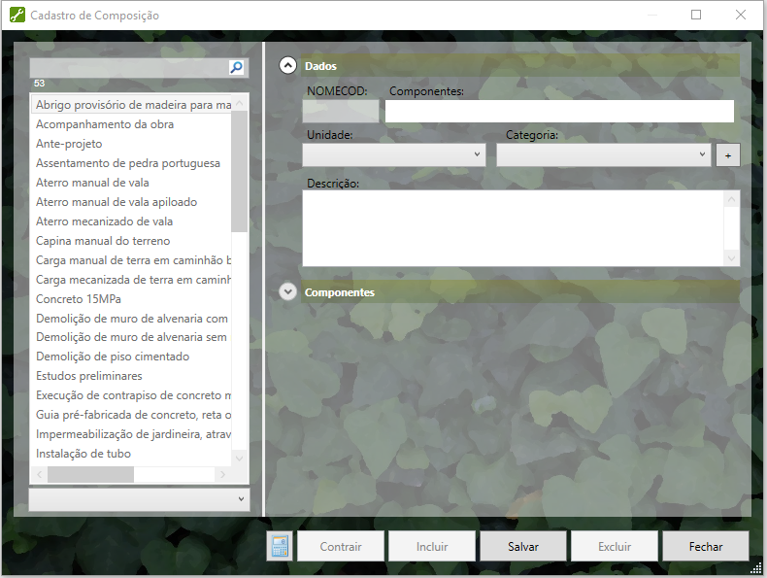Click the plus button beside Categoria
Image resolution: width=767 pixels, height=578 pixels.
coord(727,155)
